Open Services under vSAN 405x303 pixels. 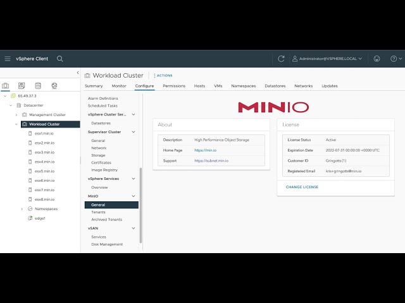click(99, 237)
